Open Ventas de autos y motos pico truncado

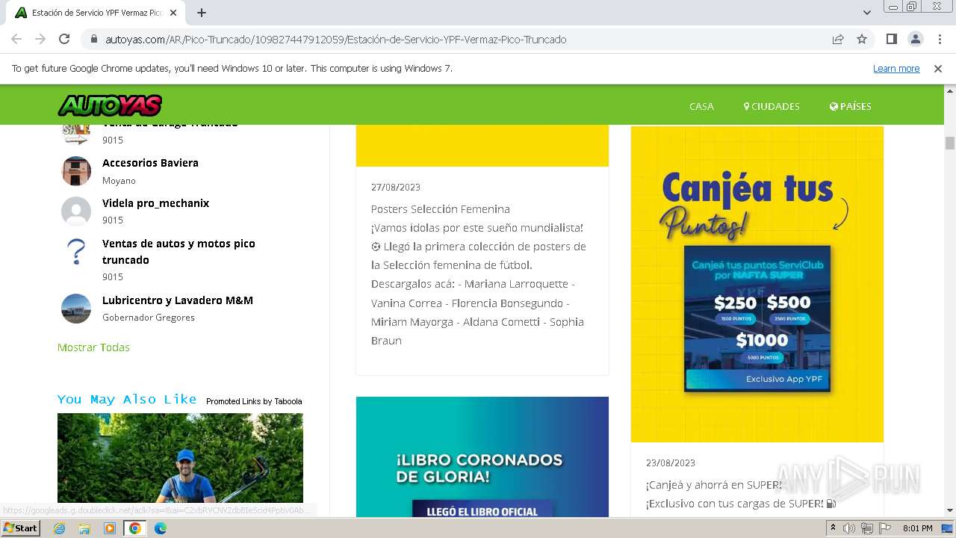click(179, 252)
